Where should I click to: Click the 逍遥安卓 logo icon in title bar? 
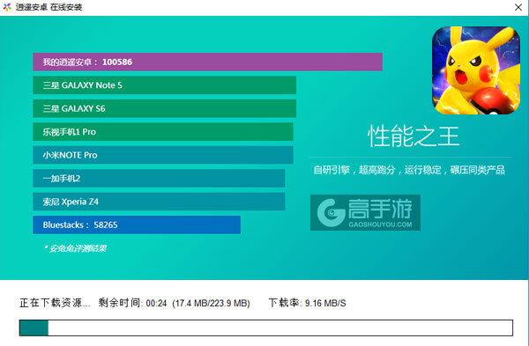tap(7, 7)
